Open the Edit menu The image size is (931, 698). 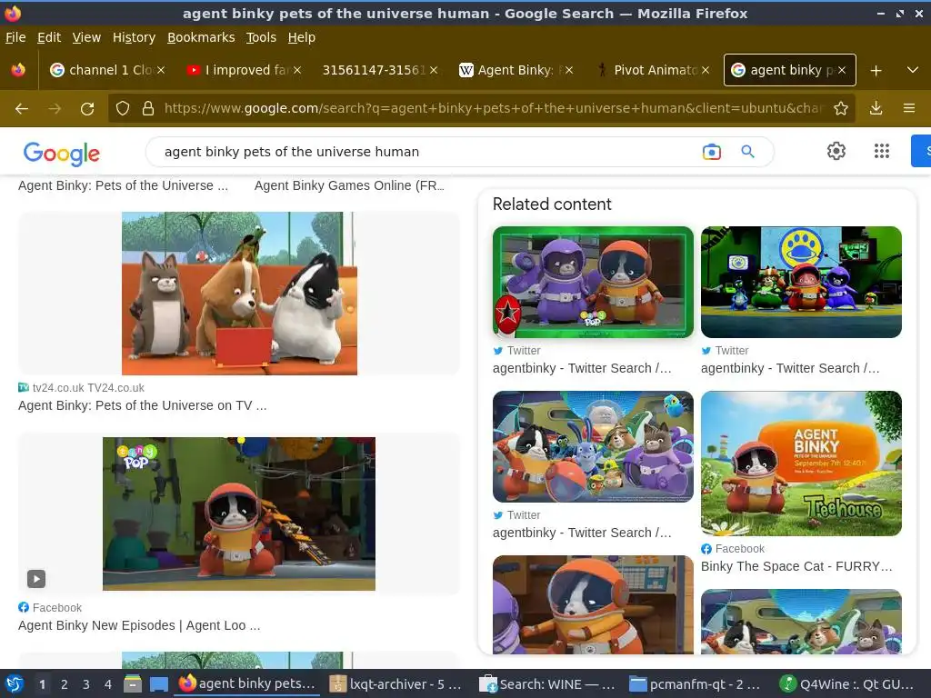49,37
